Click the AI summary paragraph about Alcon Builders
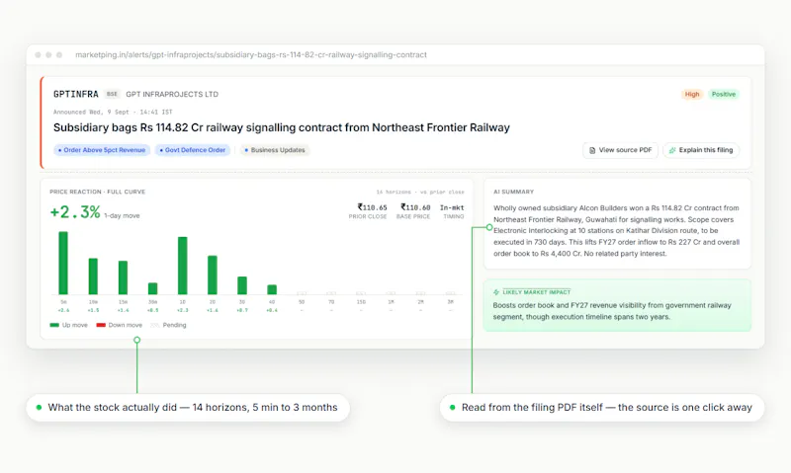This screenshot has height=473, width=791. tap(616, 231)
